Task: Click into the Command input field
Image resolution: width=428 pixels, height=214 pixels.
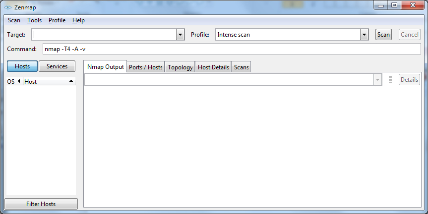Action: [232, 49]
